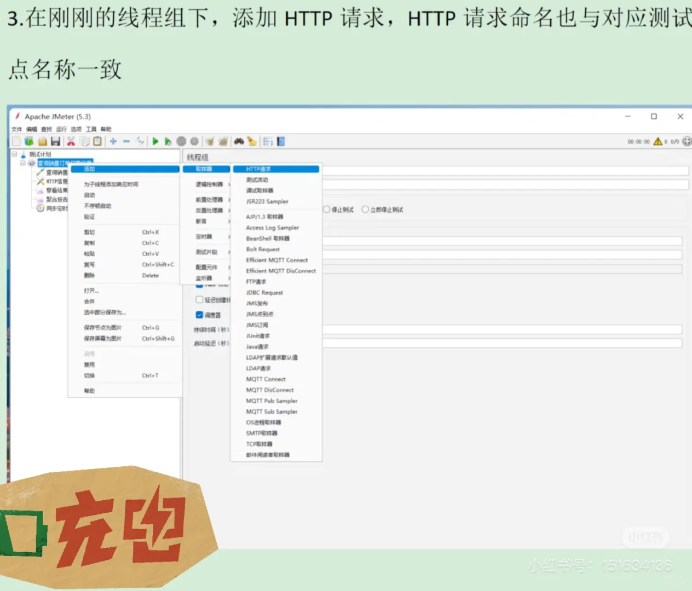The height and width of the screenshot is (591, 692).
Task: Choose MQTT Pub Sampler entry
Action: point(272,401)
